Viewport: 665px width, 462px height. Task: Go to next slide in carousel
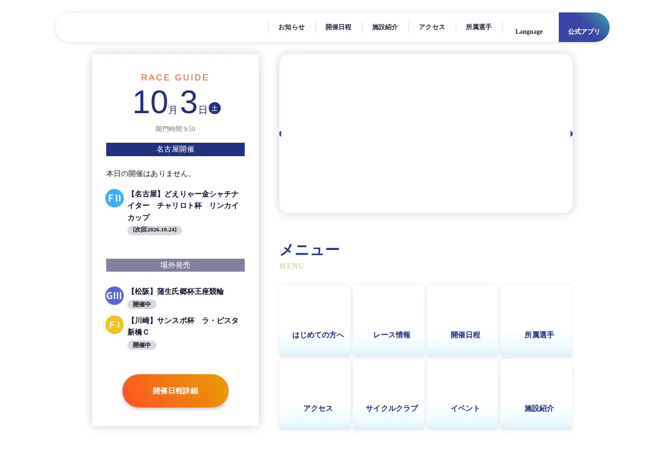pos(571,134)
